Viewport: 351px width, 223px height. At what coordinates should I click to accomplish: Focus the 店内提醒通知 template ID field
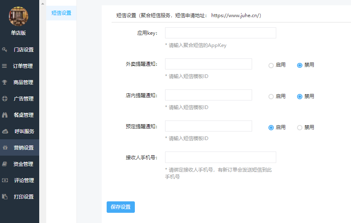208,95
